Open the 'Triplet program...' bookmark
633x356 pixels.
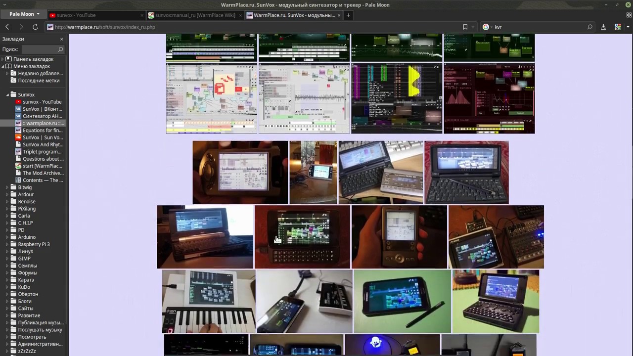click(x=39, y=152)
